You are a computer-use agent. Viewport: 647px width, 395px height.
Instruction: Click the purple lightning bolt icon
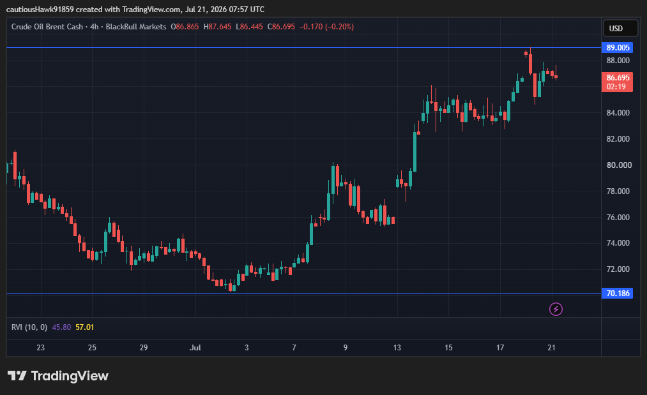point(556,309)
